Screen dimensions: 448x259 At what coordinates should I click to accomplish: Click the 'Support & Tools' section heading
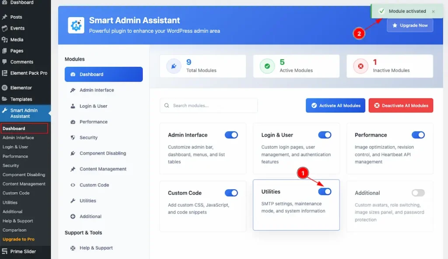point(83,232)
